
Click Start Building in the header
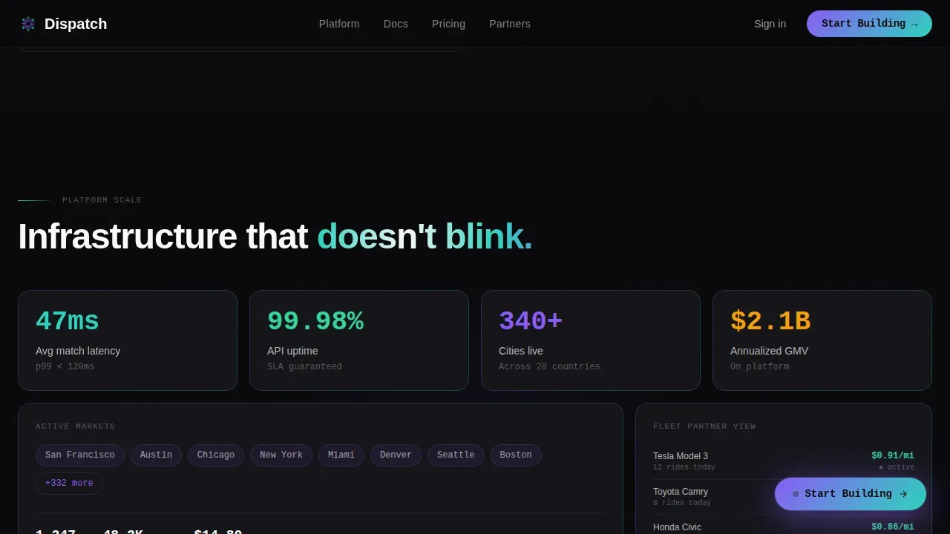click(x=869, y=24)
